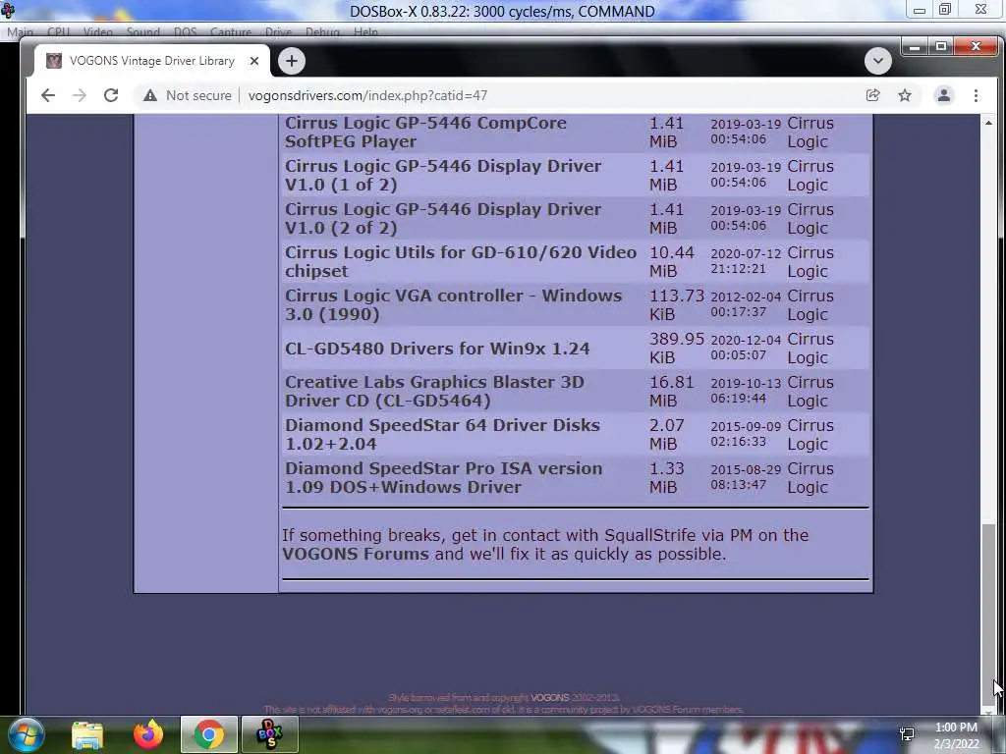
Task: Click the network tray icon
Action: pos(907,734)
